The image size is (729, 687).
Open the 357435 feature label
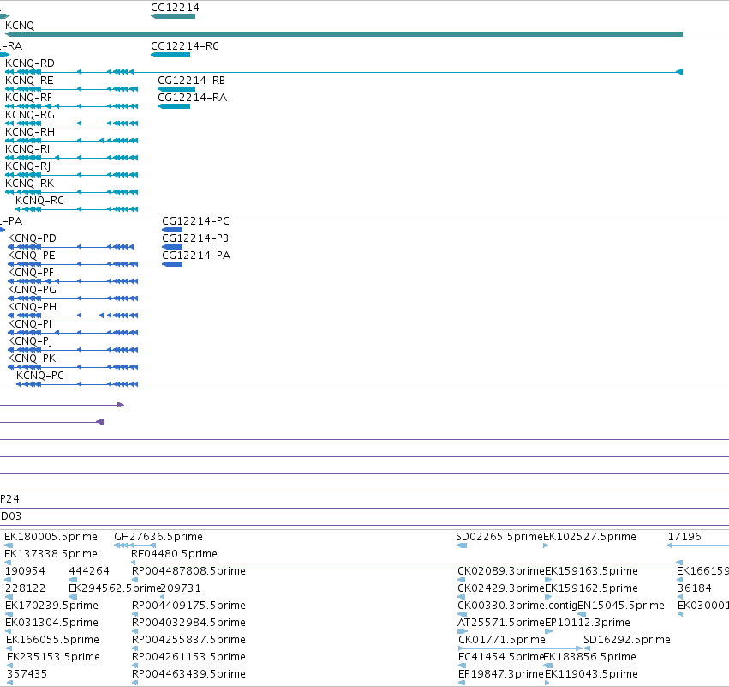click(x=27, y=675)
